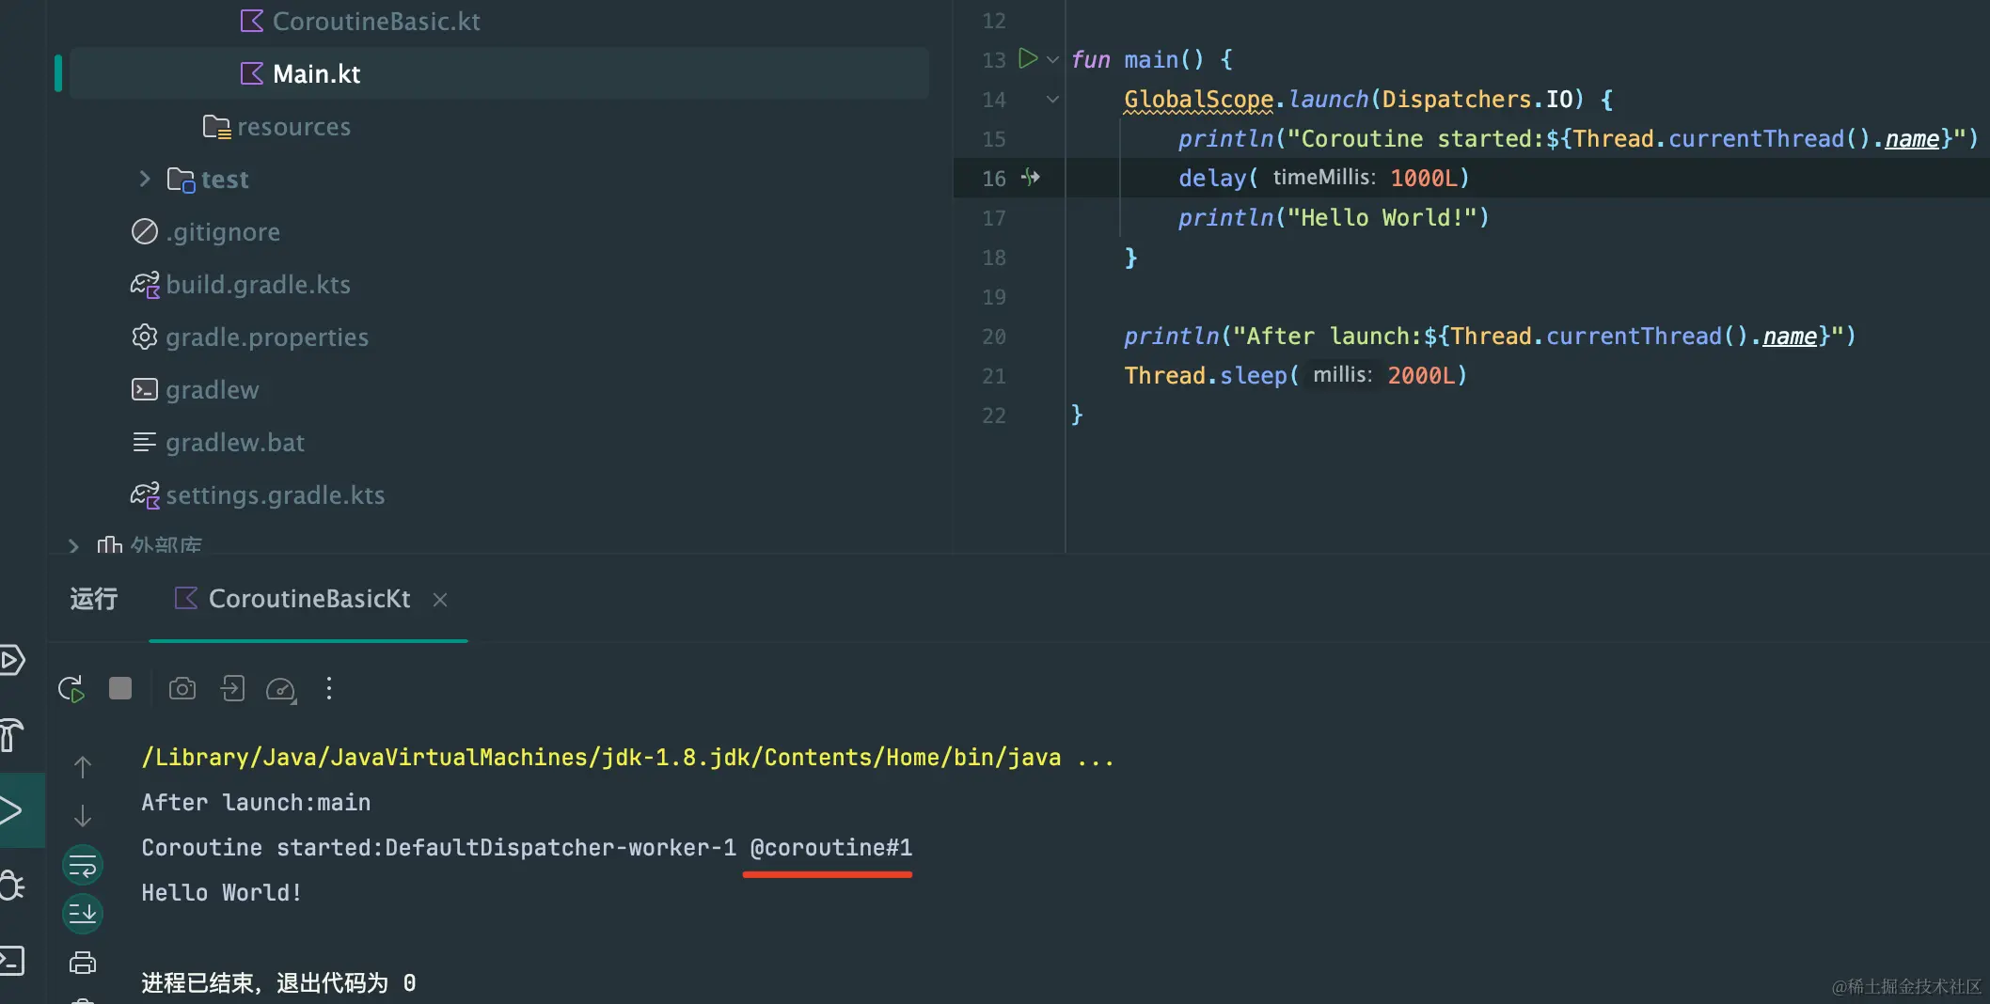
Task: Expand the 外部库 tree node chevron
Action: [73, 545]
